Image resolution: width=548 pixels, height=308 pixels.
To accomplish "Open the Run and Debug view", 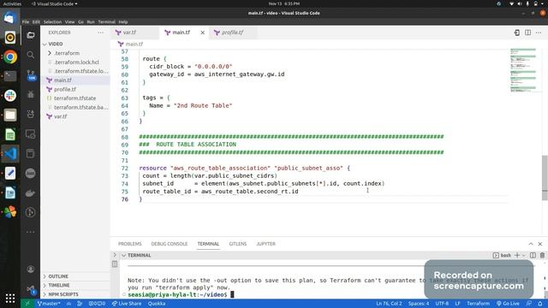I will click(31, 94).
